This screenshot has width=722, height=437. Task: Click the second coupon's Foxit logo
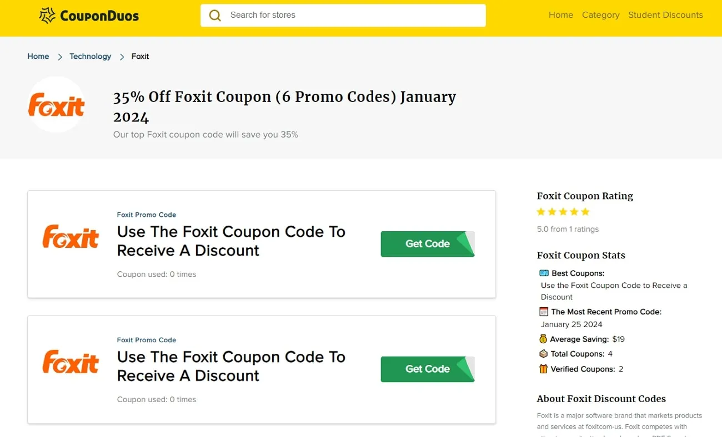pos(71,363)
